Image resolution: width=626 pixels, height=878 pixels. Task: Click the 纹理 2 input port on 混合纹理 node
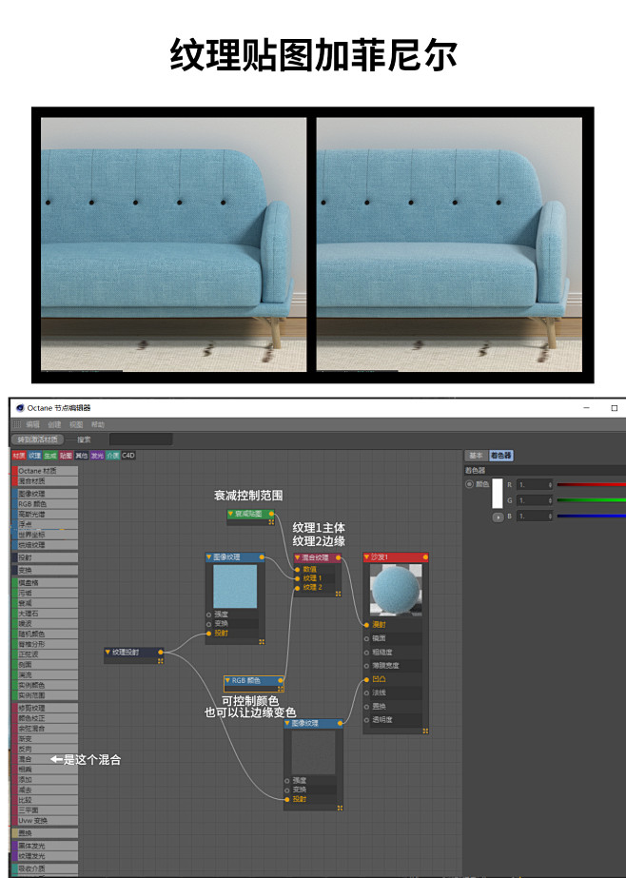click(x=298, y=588)
